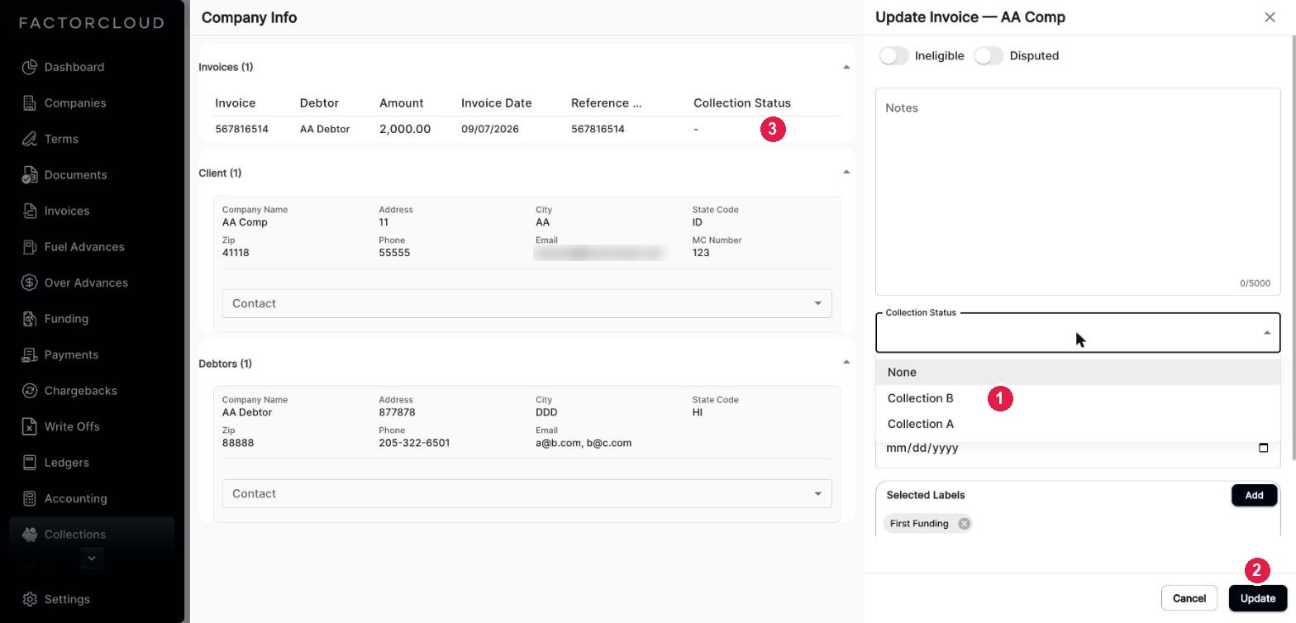Click the Amount column header
Image resolution: width=1296 pixels, height=623 pixels.
click(401, 103)
